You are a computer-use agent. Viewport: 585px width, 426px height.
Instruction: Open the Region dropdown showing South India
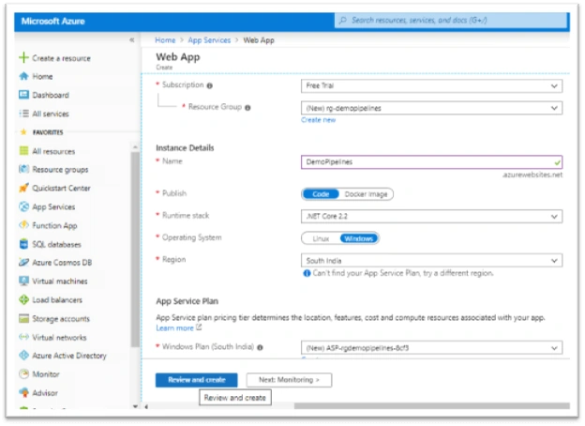tap(431, 261)
